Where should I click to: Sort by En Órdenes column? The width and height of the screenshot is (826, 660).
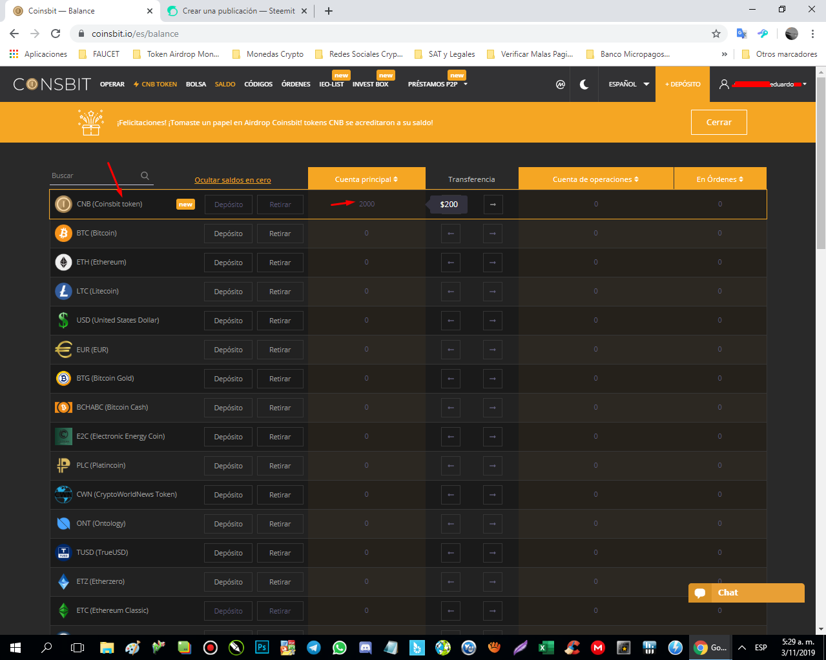(x=720, y=179)
